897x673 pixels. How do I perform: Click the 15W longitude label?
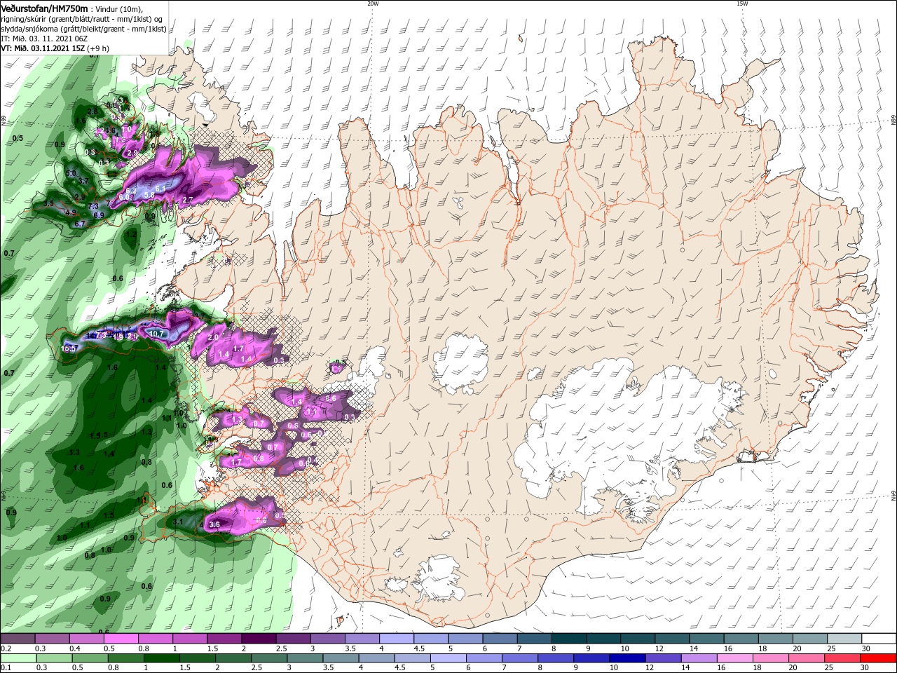(742, 3)
